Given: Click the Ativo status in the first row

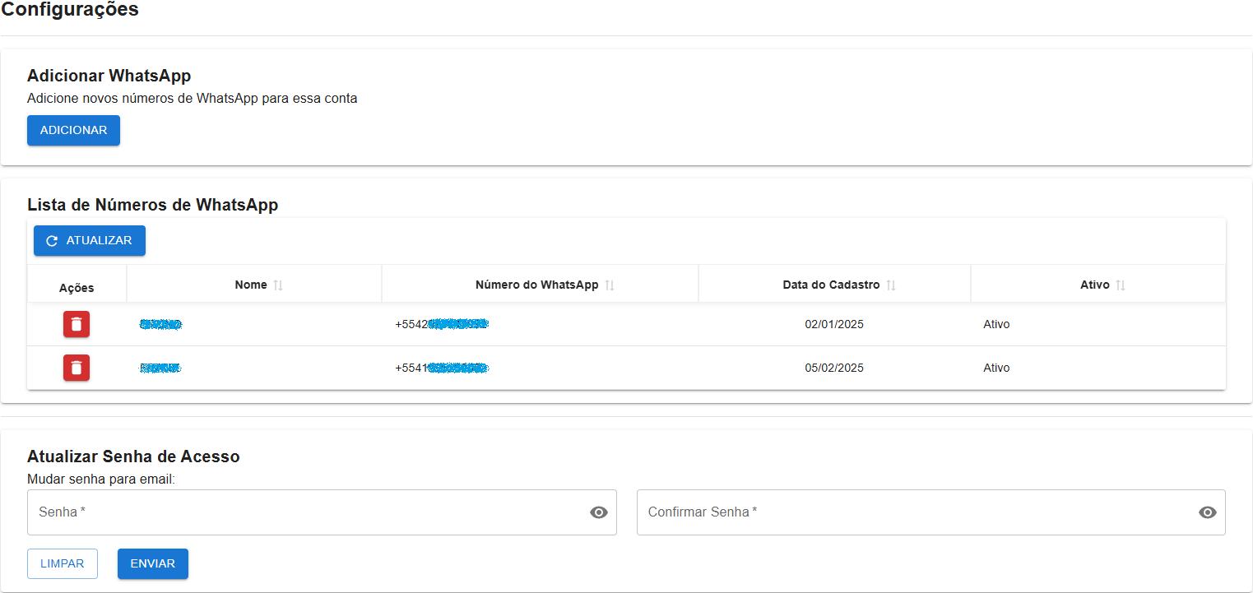Looking at the screenshot, I should click(996, 324).
